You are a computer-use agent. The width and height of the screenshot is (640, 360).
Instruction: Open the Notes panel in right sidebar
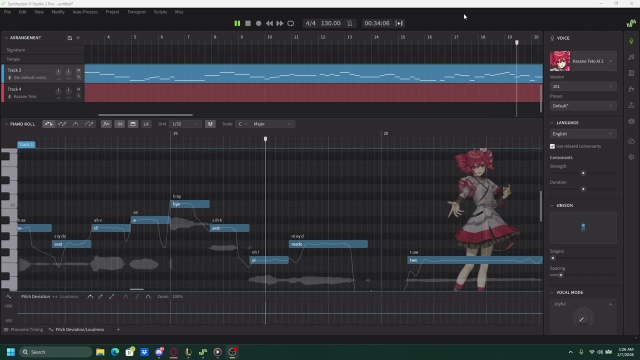pos(631,57)
